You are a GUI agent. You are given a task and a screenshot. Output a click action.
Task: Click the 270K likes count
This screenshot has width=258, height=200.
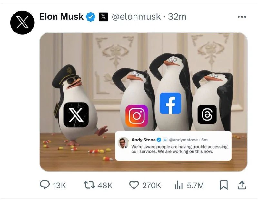pyautogui.click(x=152, y=186)
